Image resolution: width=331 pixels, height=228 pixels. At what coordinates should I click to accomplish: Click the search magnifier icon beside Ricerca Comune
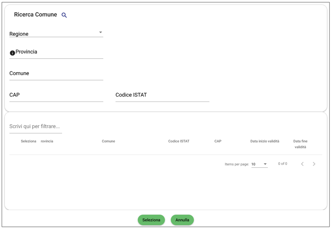tap(64, 15)
